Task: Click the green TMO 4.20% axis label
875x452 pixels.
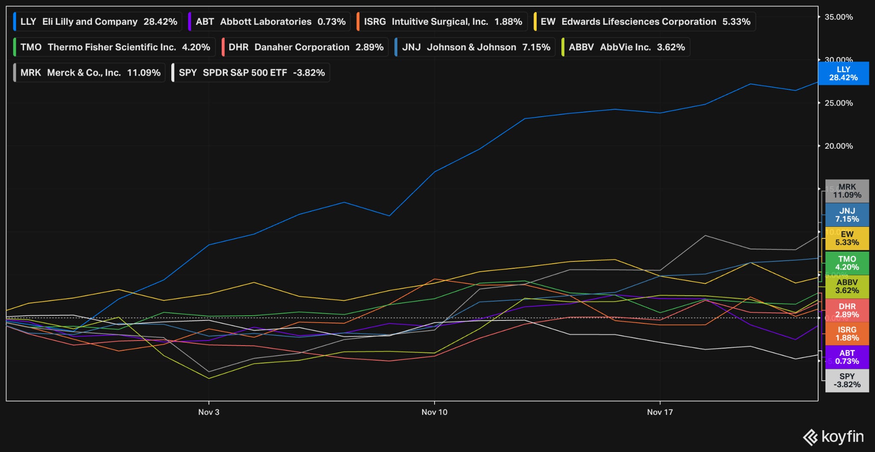Action: [847, 263]
